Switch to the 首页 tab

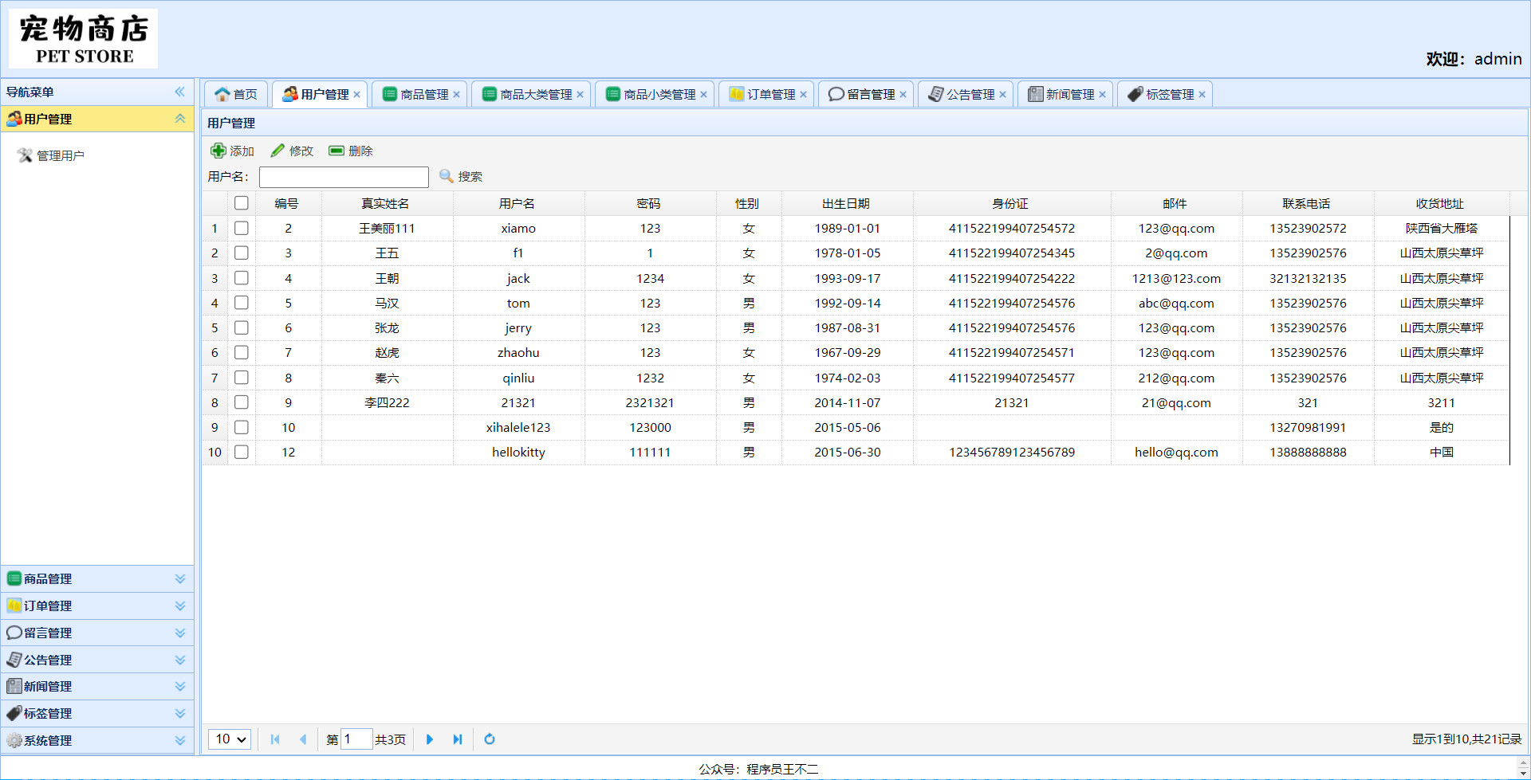[x=236, y=94]
